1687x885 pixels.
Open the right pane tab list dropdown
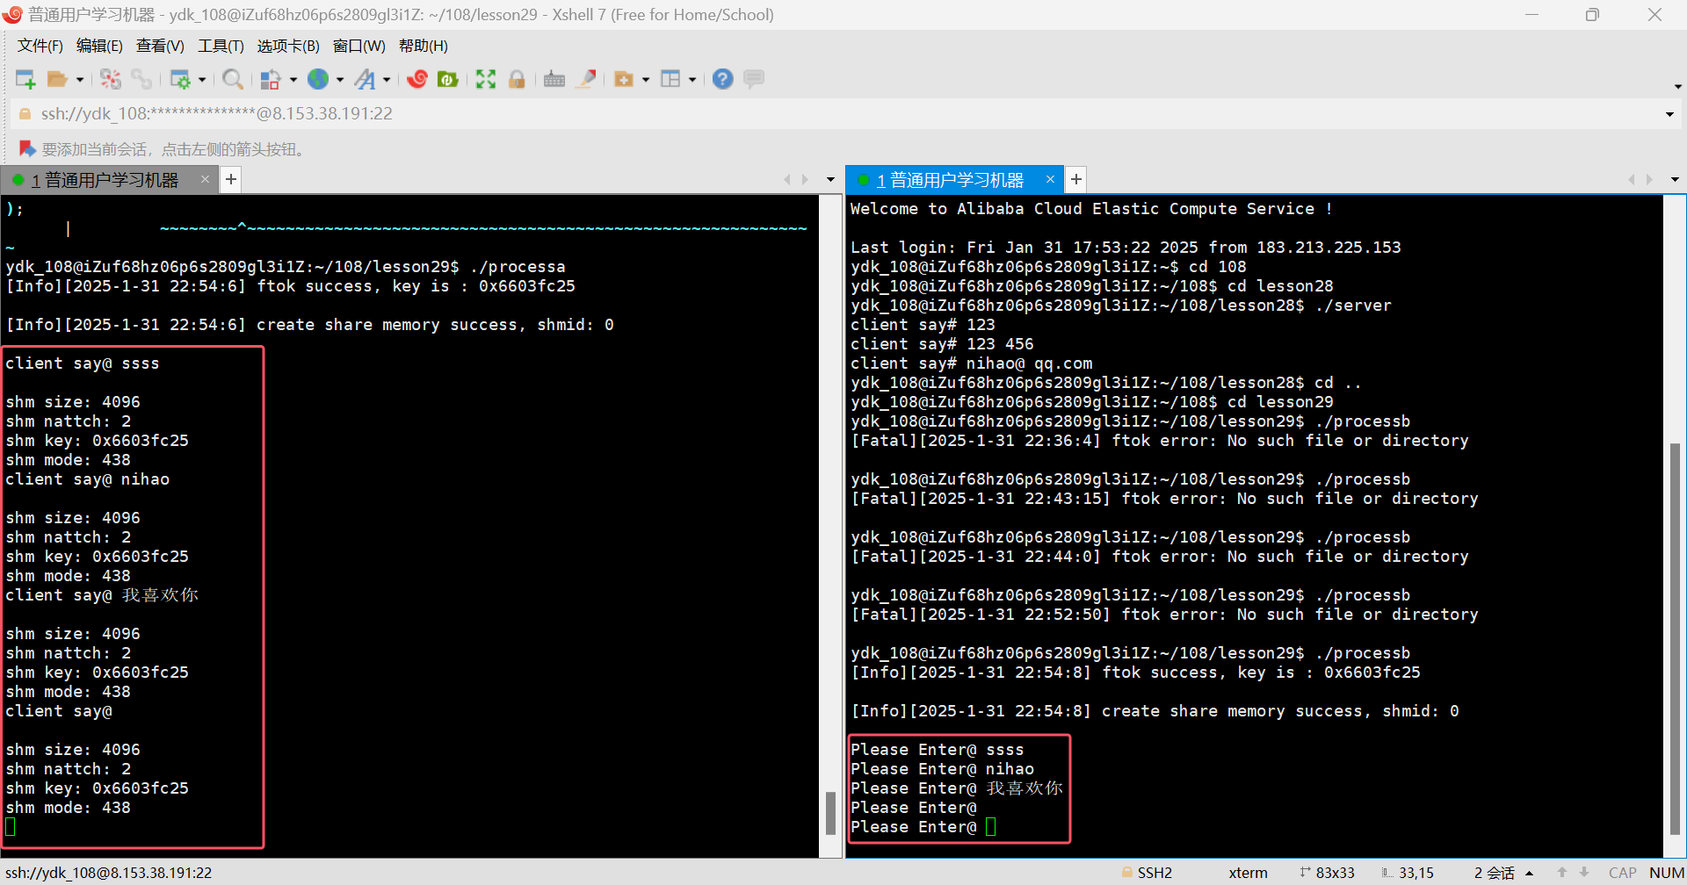[x=1675, y=180]
